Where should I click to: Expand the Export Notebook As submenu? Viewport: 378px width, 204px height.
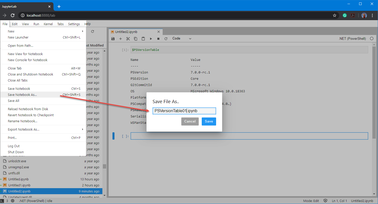coord(43,130)
